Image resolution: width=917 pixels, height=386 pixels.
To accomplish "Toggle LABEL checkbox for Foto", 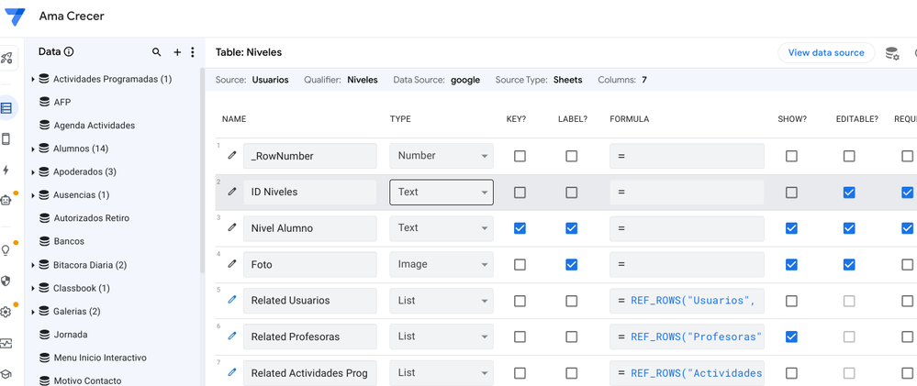I will click(x=571, y=265).
